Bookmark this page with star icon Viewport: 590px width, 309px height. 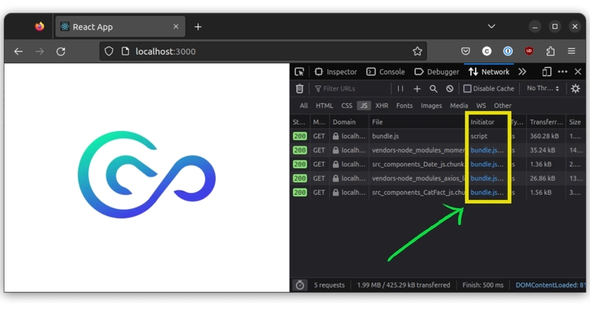(x=417, y=51)
